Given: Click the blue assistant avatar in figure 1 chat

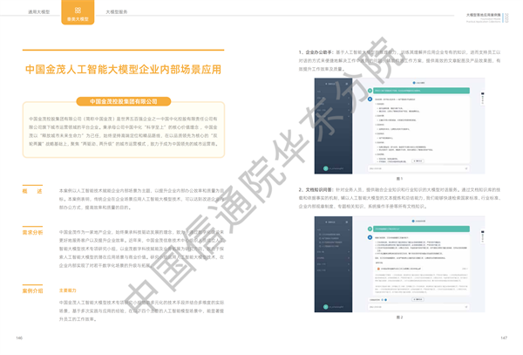Looking at the screenshot, I should pos(370,99).
